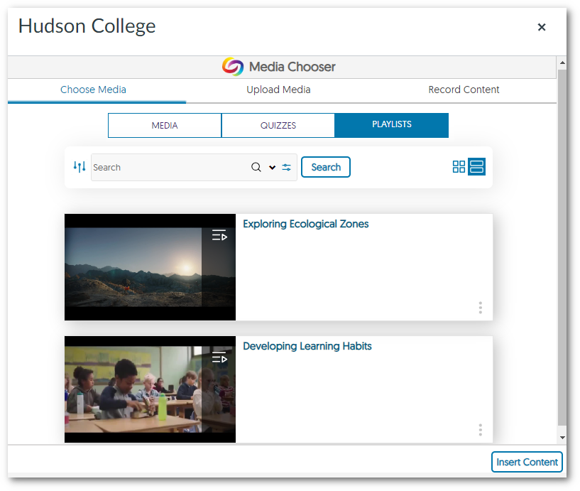Toggle the PLAYLISTS filter tab

pyautogui.click(x=391, y=125)
